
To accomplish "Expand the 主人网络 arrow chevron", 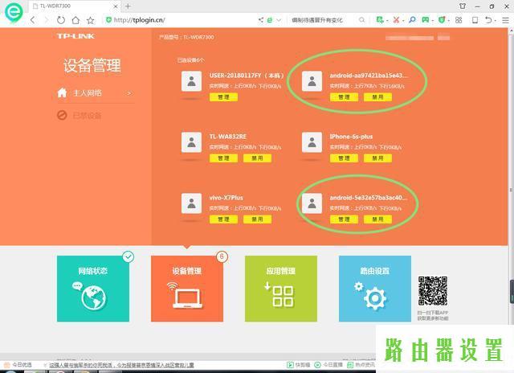I will click(129, 93).
